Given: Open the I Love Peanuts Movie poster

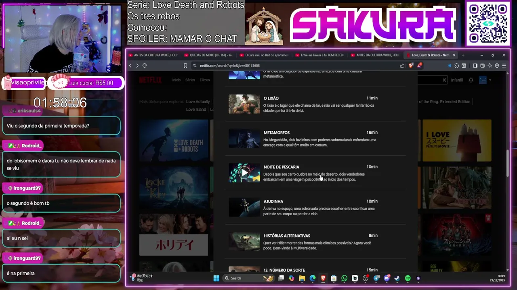Looking at the screenshot, I should pos(457,141).
